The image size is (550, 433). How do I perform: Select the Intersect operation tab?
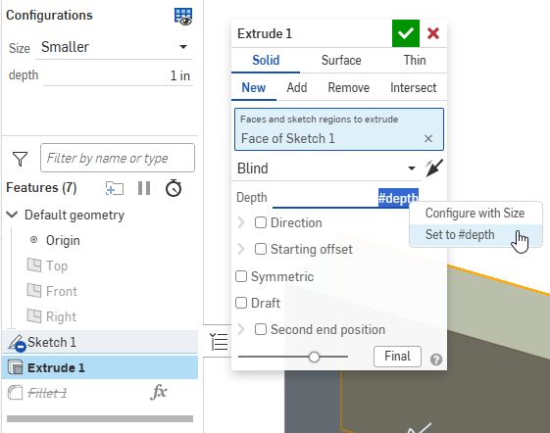point(413,87)
